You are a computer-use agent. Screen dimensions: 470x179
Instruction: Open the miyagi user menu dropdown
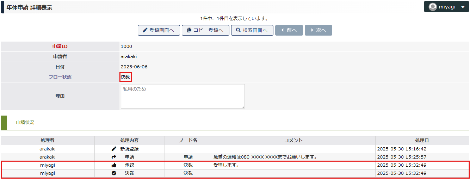tap(446, 7)
